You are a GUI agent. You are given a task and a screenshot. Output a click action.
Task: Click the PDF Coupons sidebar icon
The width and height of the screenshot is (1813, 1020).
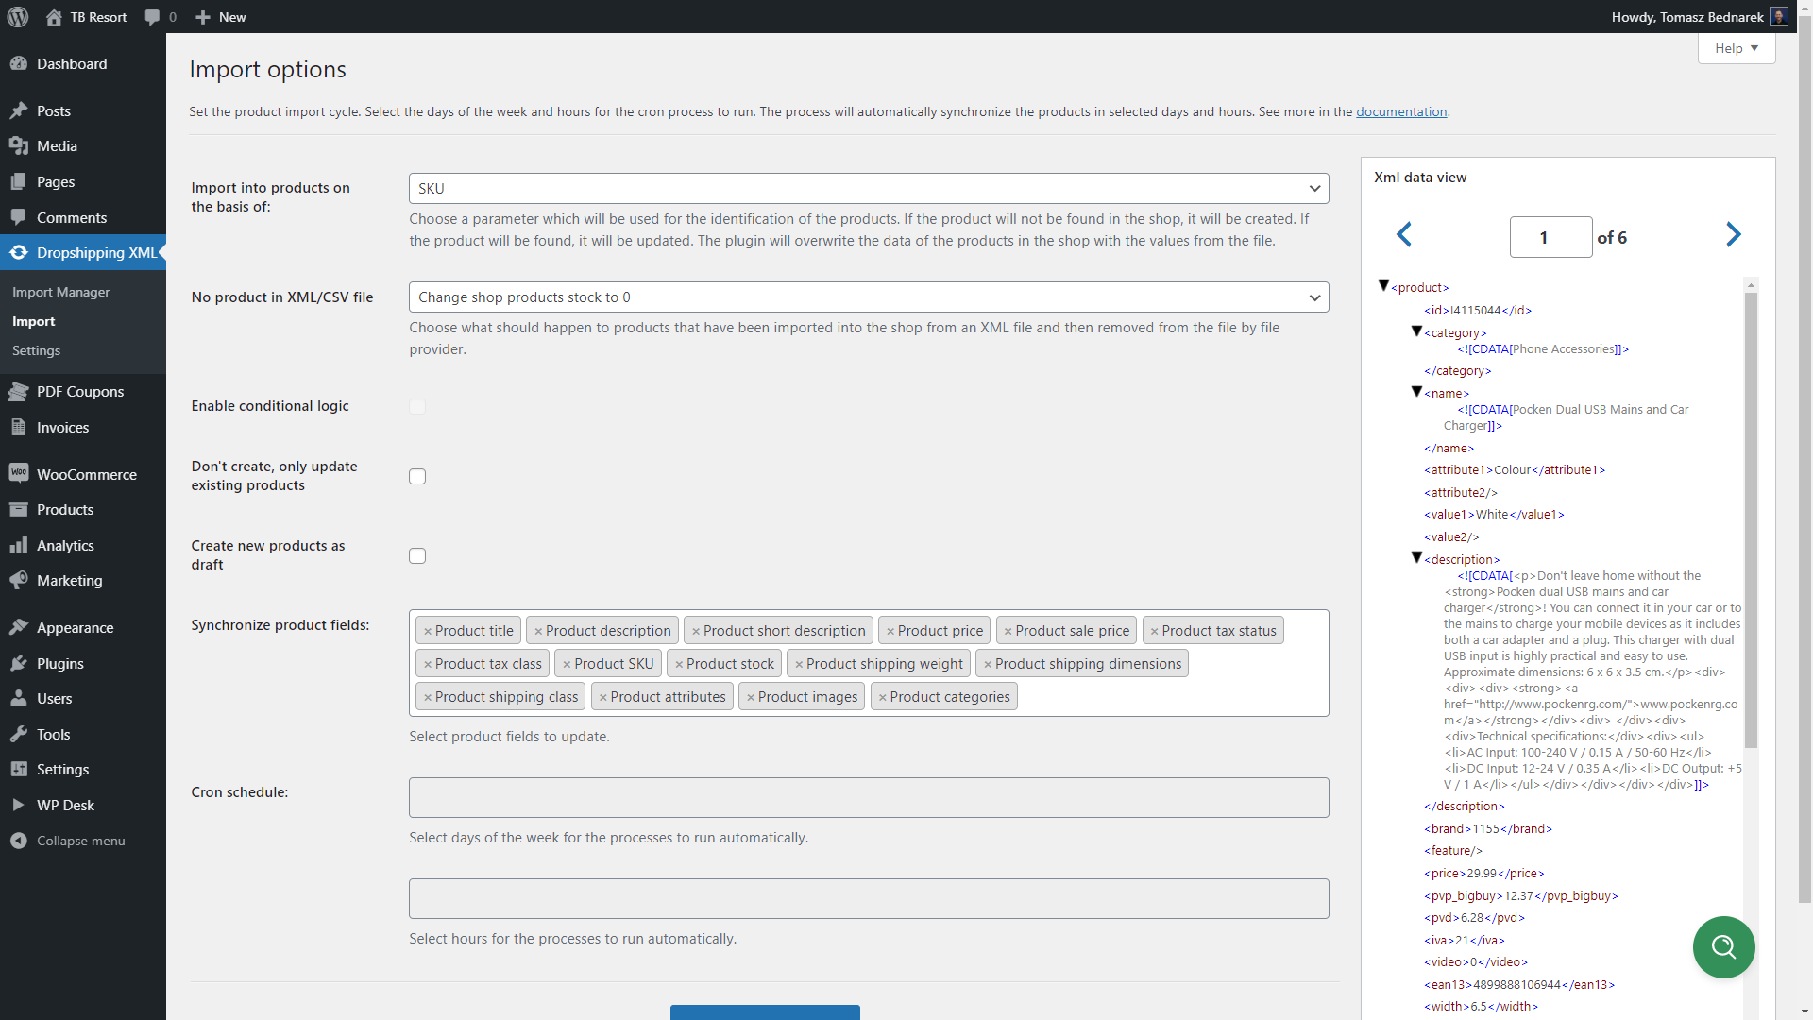(x=20, y=391)
